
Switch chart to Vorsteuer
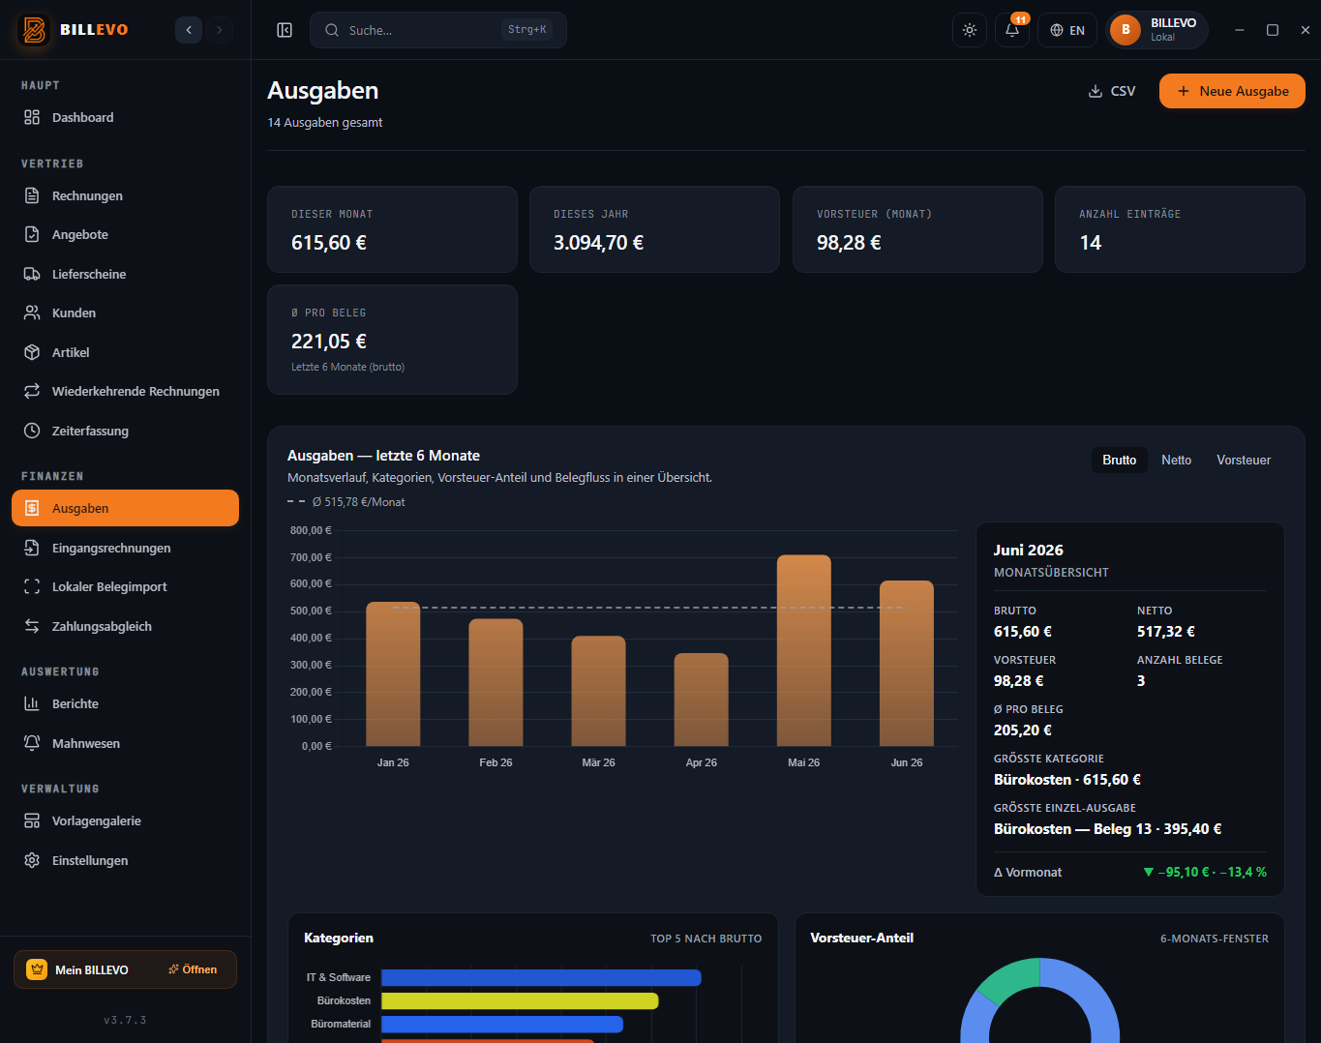[x=1244, y=460]
